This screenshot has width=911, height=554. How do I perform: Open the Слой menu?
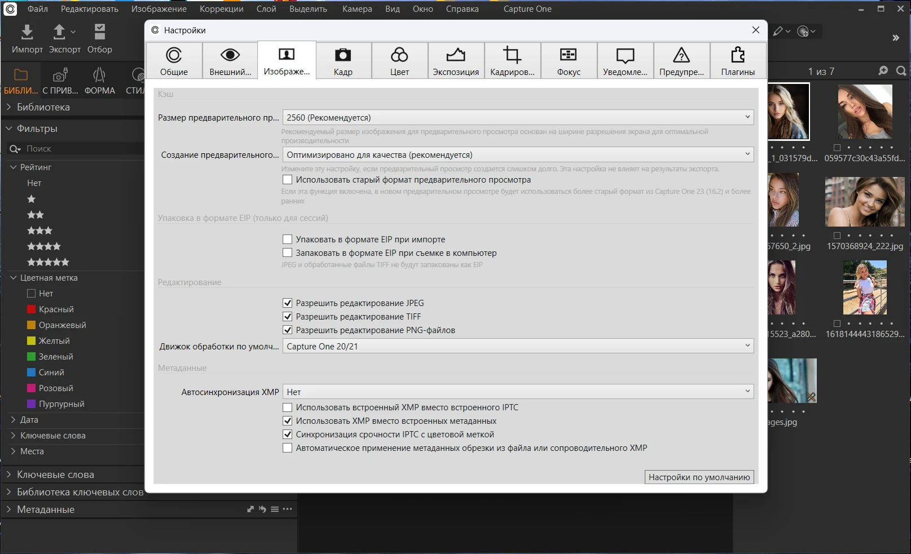pyautogui.click(x=266, y=9)
